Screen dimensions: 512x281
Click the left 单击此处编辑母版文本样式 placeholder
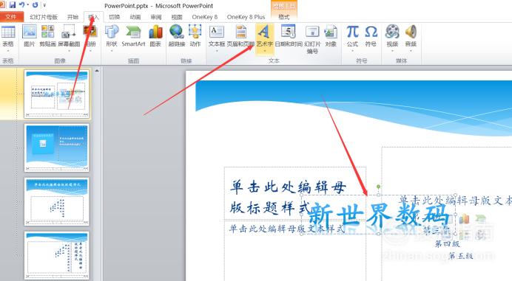pos(286,229)
